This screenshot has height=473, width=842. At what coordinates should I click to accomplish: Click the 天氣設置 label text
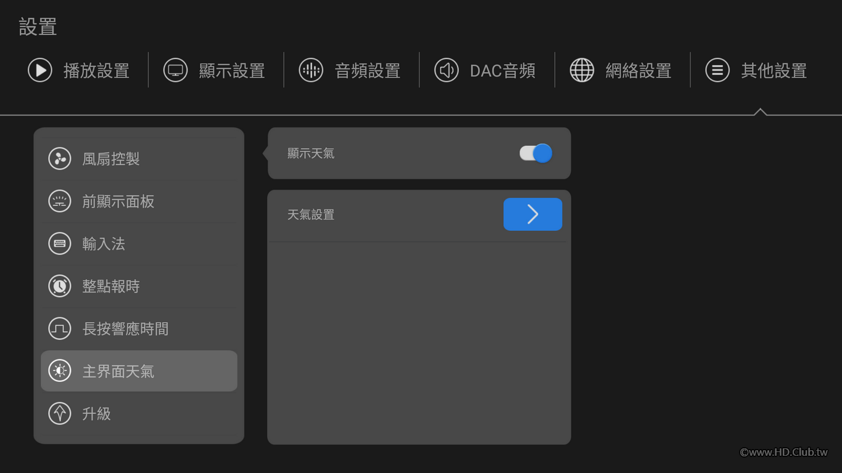point(311,215)
